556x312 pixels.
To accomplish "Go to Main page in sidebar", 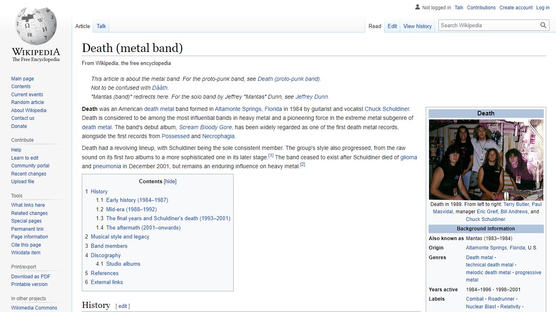I will [x=22, y=79].
